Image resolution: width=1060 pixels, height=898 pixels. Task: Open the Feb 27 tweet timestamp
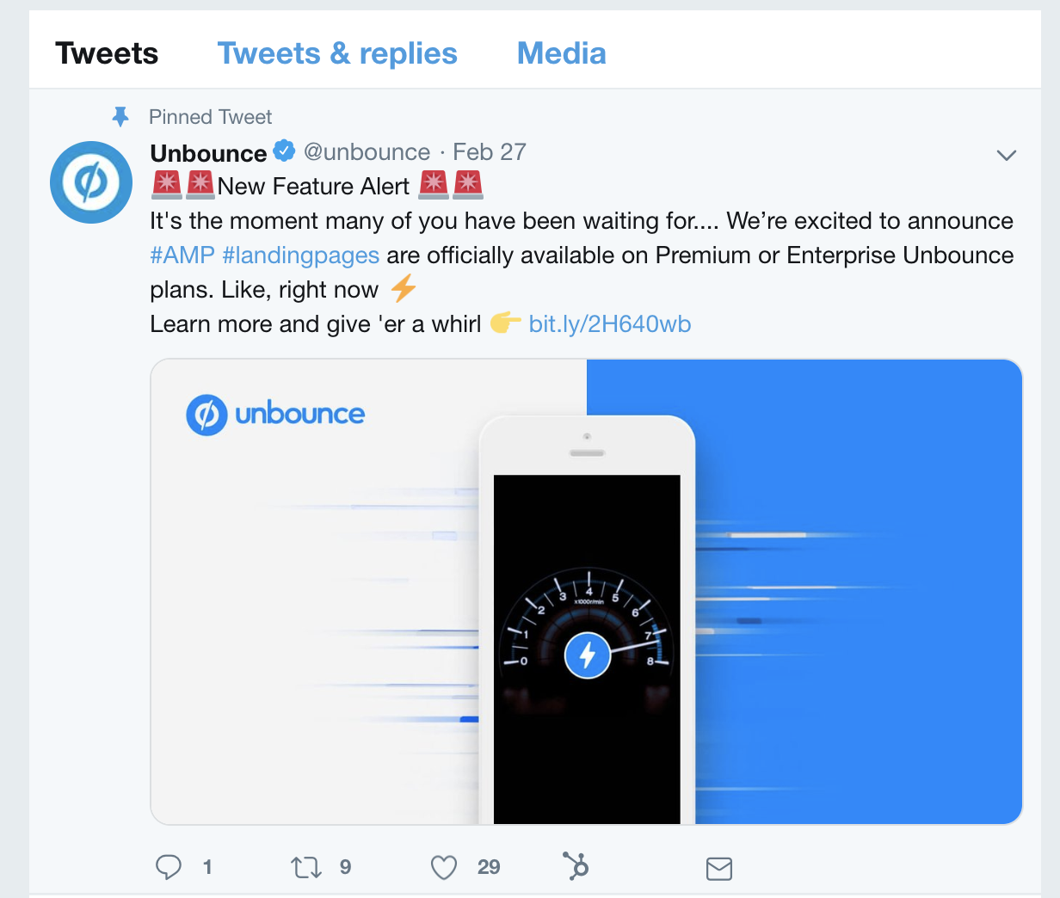pos(489,152)
